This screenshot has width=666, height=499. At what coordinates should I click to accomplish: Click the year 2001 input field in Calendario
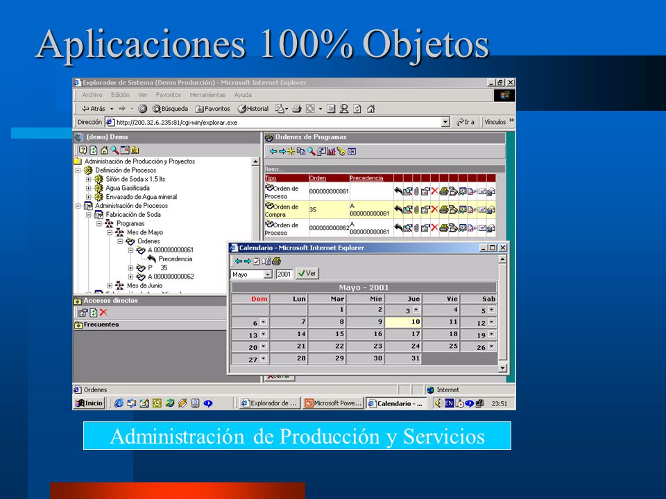[284, 274]
